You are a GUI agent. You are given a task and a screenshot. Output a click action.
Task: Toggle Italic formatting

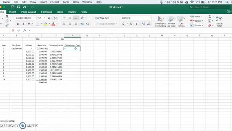(x=23, y=24)
